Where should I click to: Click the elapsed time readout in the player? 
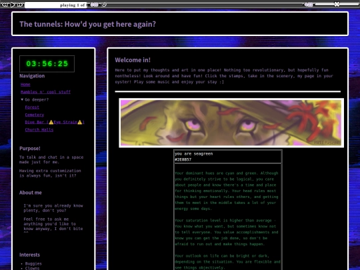click(94, 5)
